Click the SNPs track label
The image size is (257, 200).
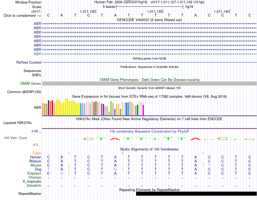(x=37, y=75)
